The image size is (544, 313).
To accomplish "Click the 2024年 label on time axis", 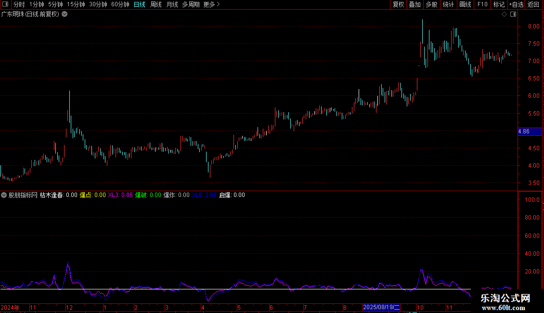I will 10,307.
